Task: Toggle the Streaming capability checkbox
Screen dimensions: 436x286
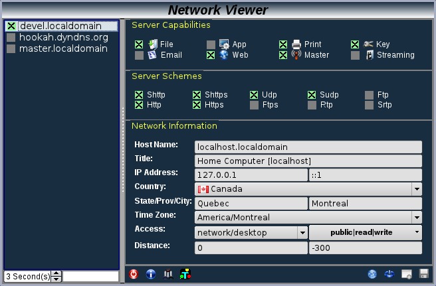Action: point(356,55)
